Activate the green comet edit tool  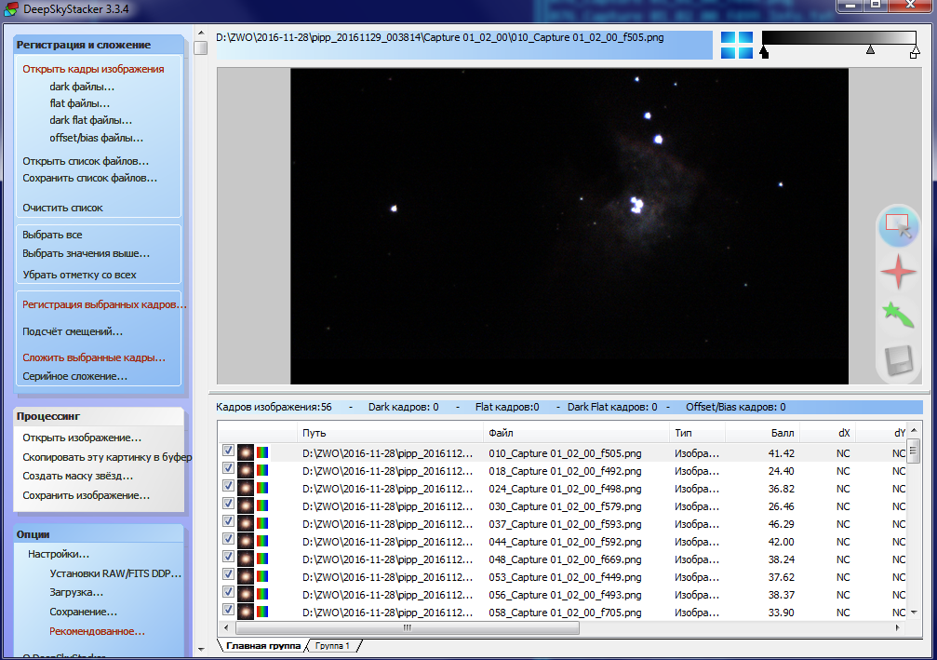898,315
